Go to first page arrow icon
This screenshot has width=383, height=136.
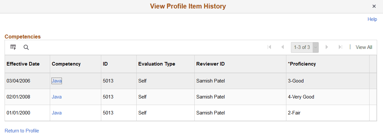[x=269, y=47]
